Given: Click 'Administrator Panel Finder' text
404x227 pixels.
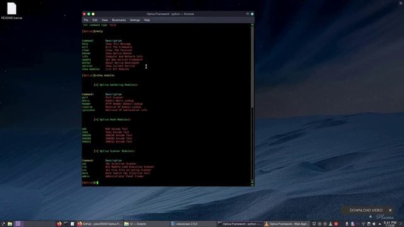Looking at the screenshot, I should tap(125, 177).
